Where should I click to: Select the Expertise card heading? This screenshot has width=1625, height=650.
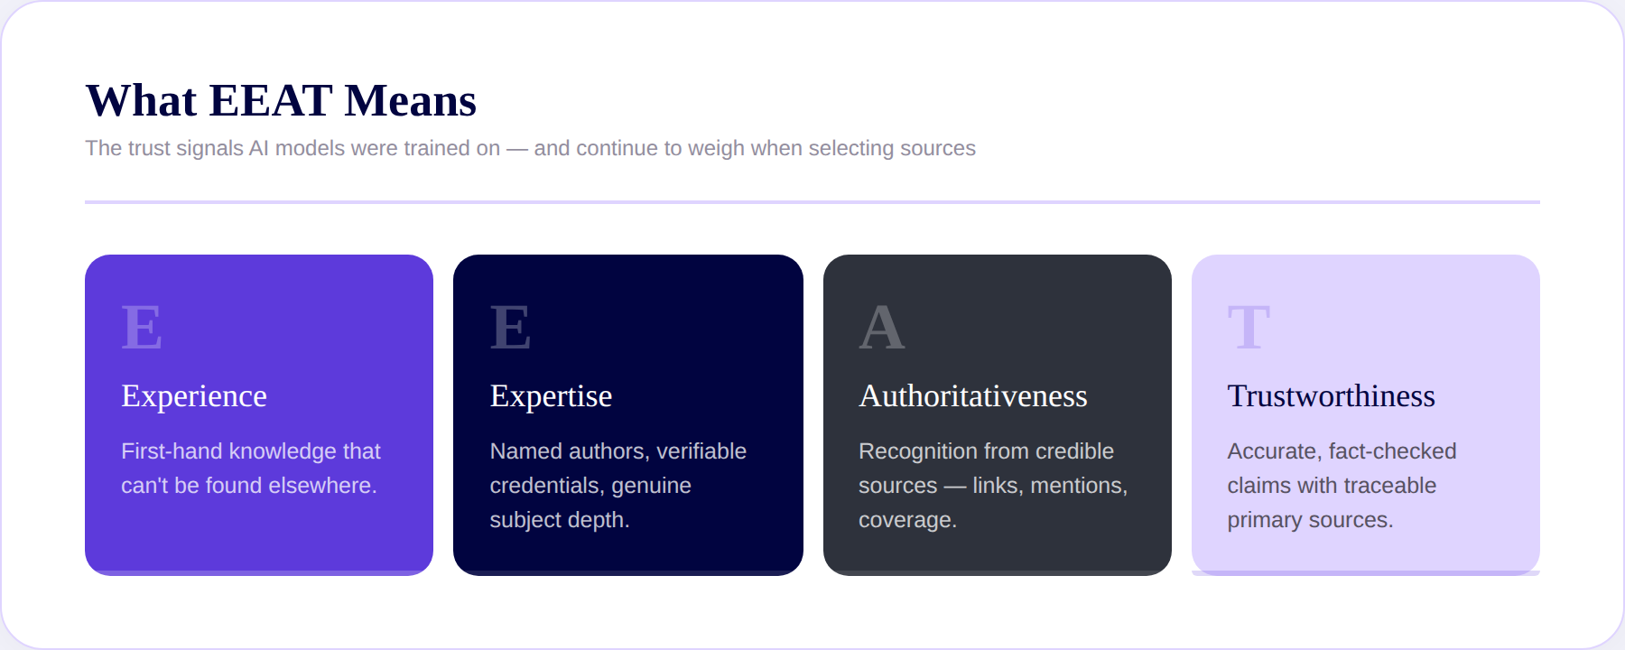click(x=551, y=396)
